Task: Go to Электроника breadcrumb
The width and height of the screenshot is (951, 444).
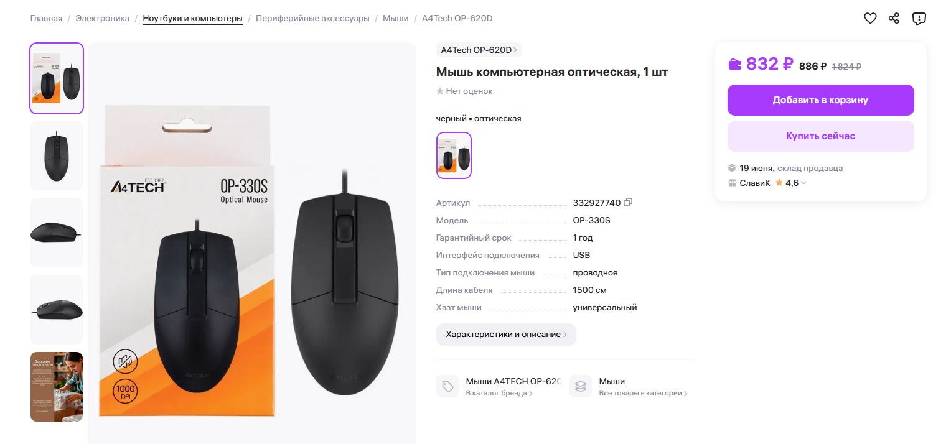Action: click(x=103, y=19)
